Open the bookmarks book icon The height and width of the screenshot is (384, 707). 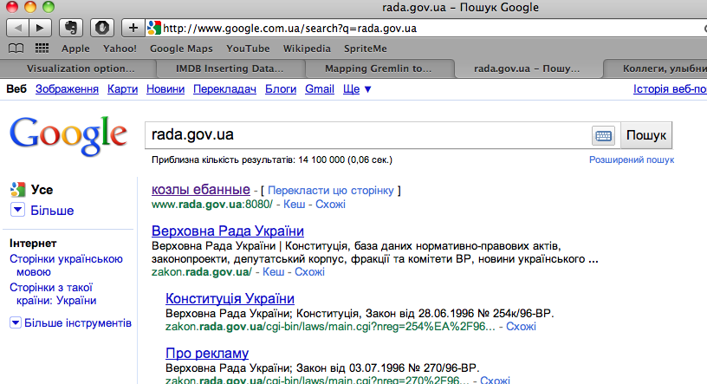click(x=16, y=49)
